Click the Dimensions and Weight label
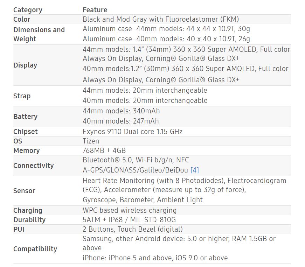The height and width of the screenshot is (267, 305). coord(39,34)
